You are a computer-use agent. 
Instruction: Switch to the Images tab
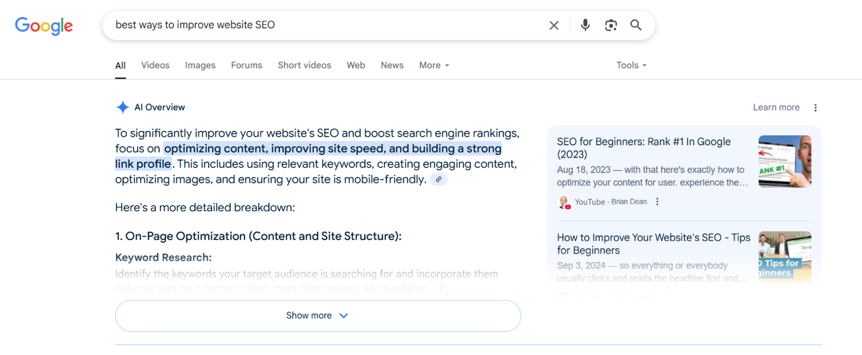(200, 65)
